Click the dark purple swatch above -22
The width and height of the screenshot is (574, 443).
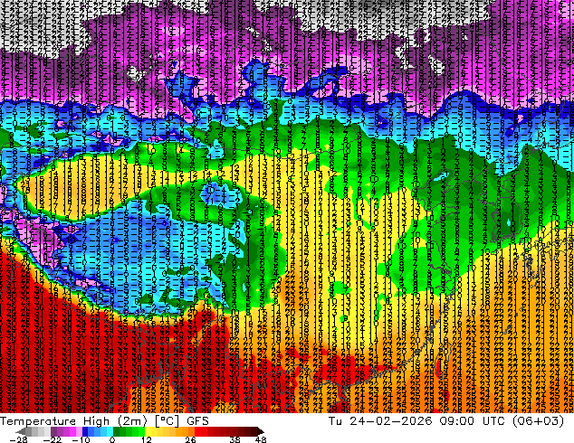pos(53,431)
